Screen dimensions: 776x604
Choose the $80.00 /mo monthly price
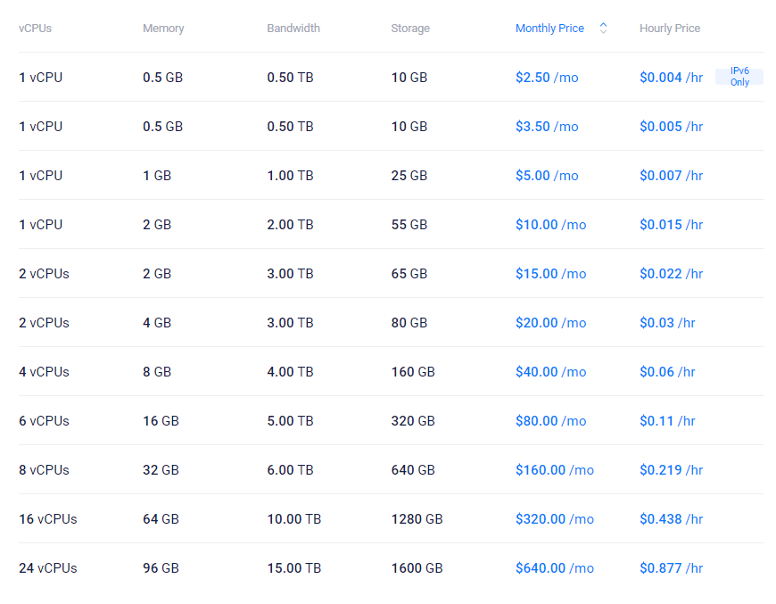pos(550,421)
